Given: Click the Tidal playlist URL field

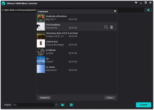Looking at the screenshot, I should coord(20,10).
